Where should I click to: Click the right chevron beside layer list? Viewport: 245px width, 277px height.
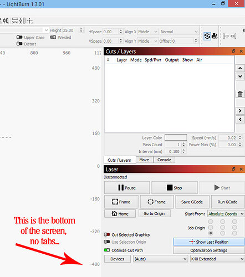pos(240,111)
